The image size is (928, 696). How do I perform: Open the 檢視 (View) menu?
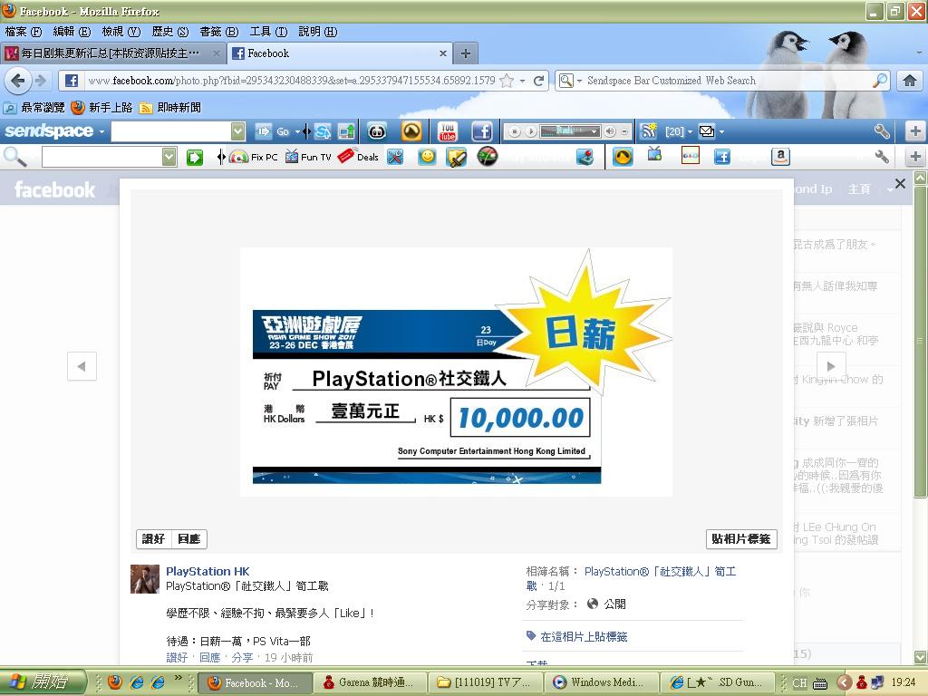coord(121,32)
